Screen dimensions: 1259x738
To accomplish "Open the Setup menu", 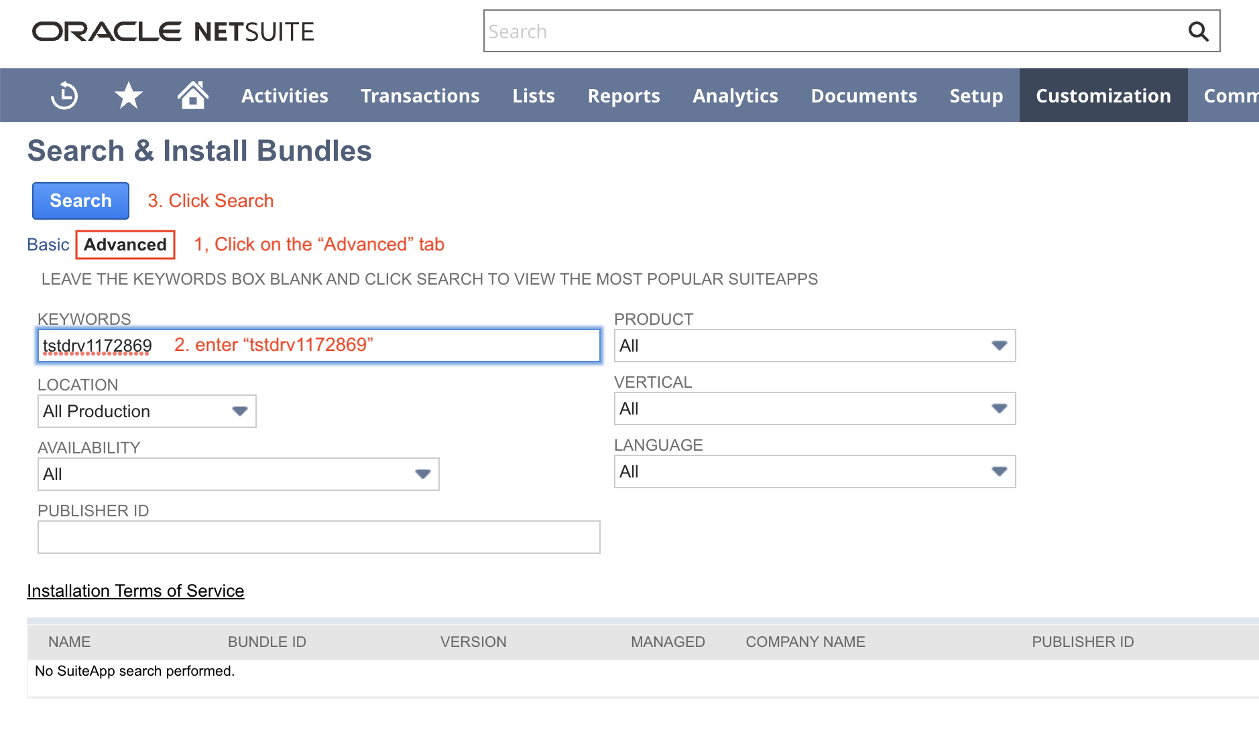I will (975, 95).
